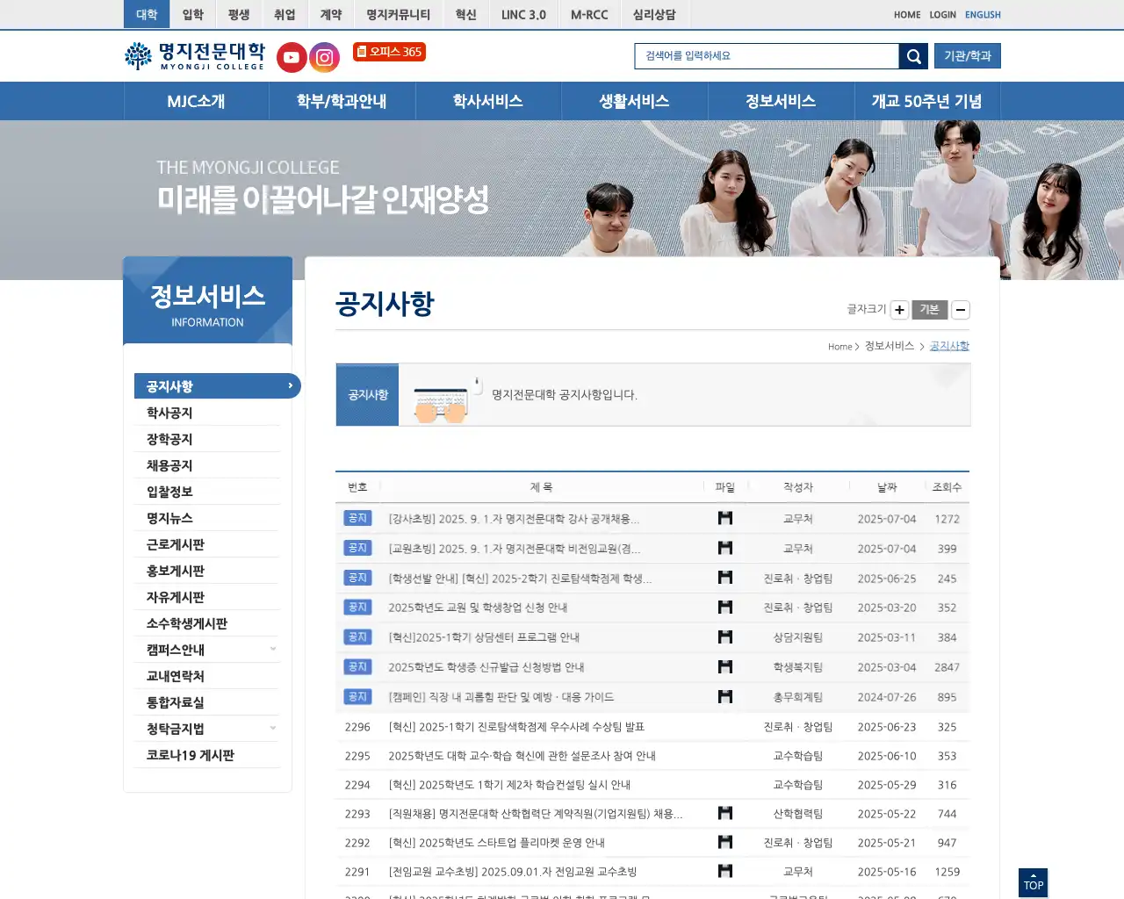Jump to page top with TOP button
Image resolution: width=1124 pixels, height=899 pixels.
tap(1034, 882)
